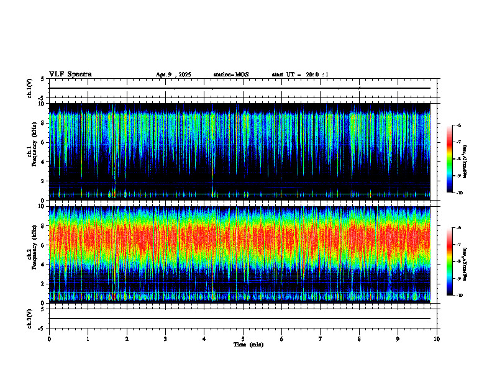
Task: Click the ch.1 color bar's log(PSD) unit label
Action: click(466, 161)
